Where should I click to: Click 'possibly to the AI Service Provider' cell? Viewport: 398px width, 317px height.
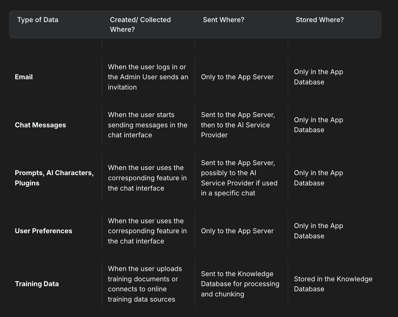[x=239, y=178]
